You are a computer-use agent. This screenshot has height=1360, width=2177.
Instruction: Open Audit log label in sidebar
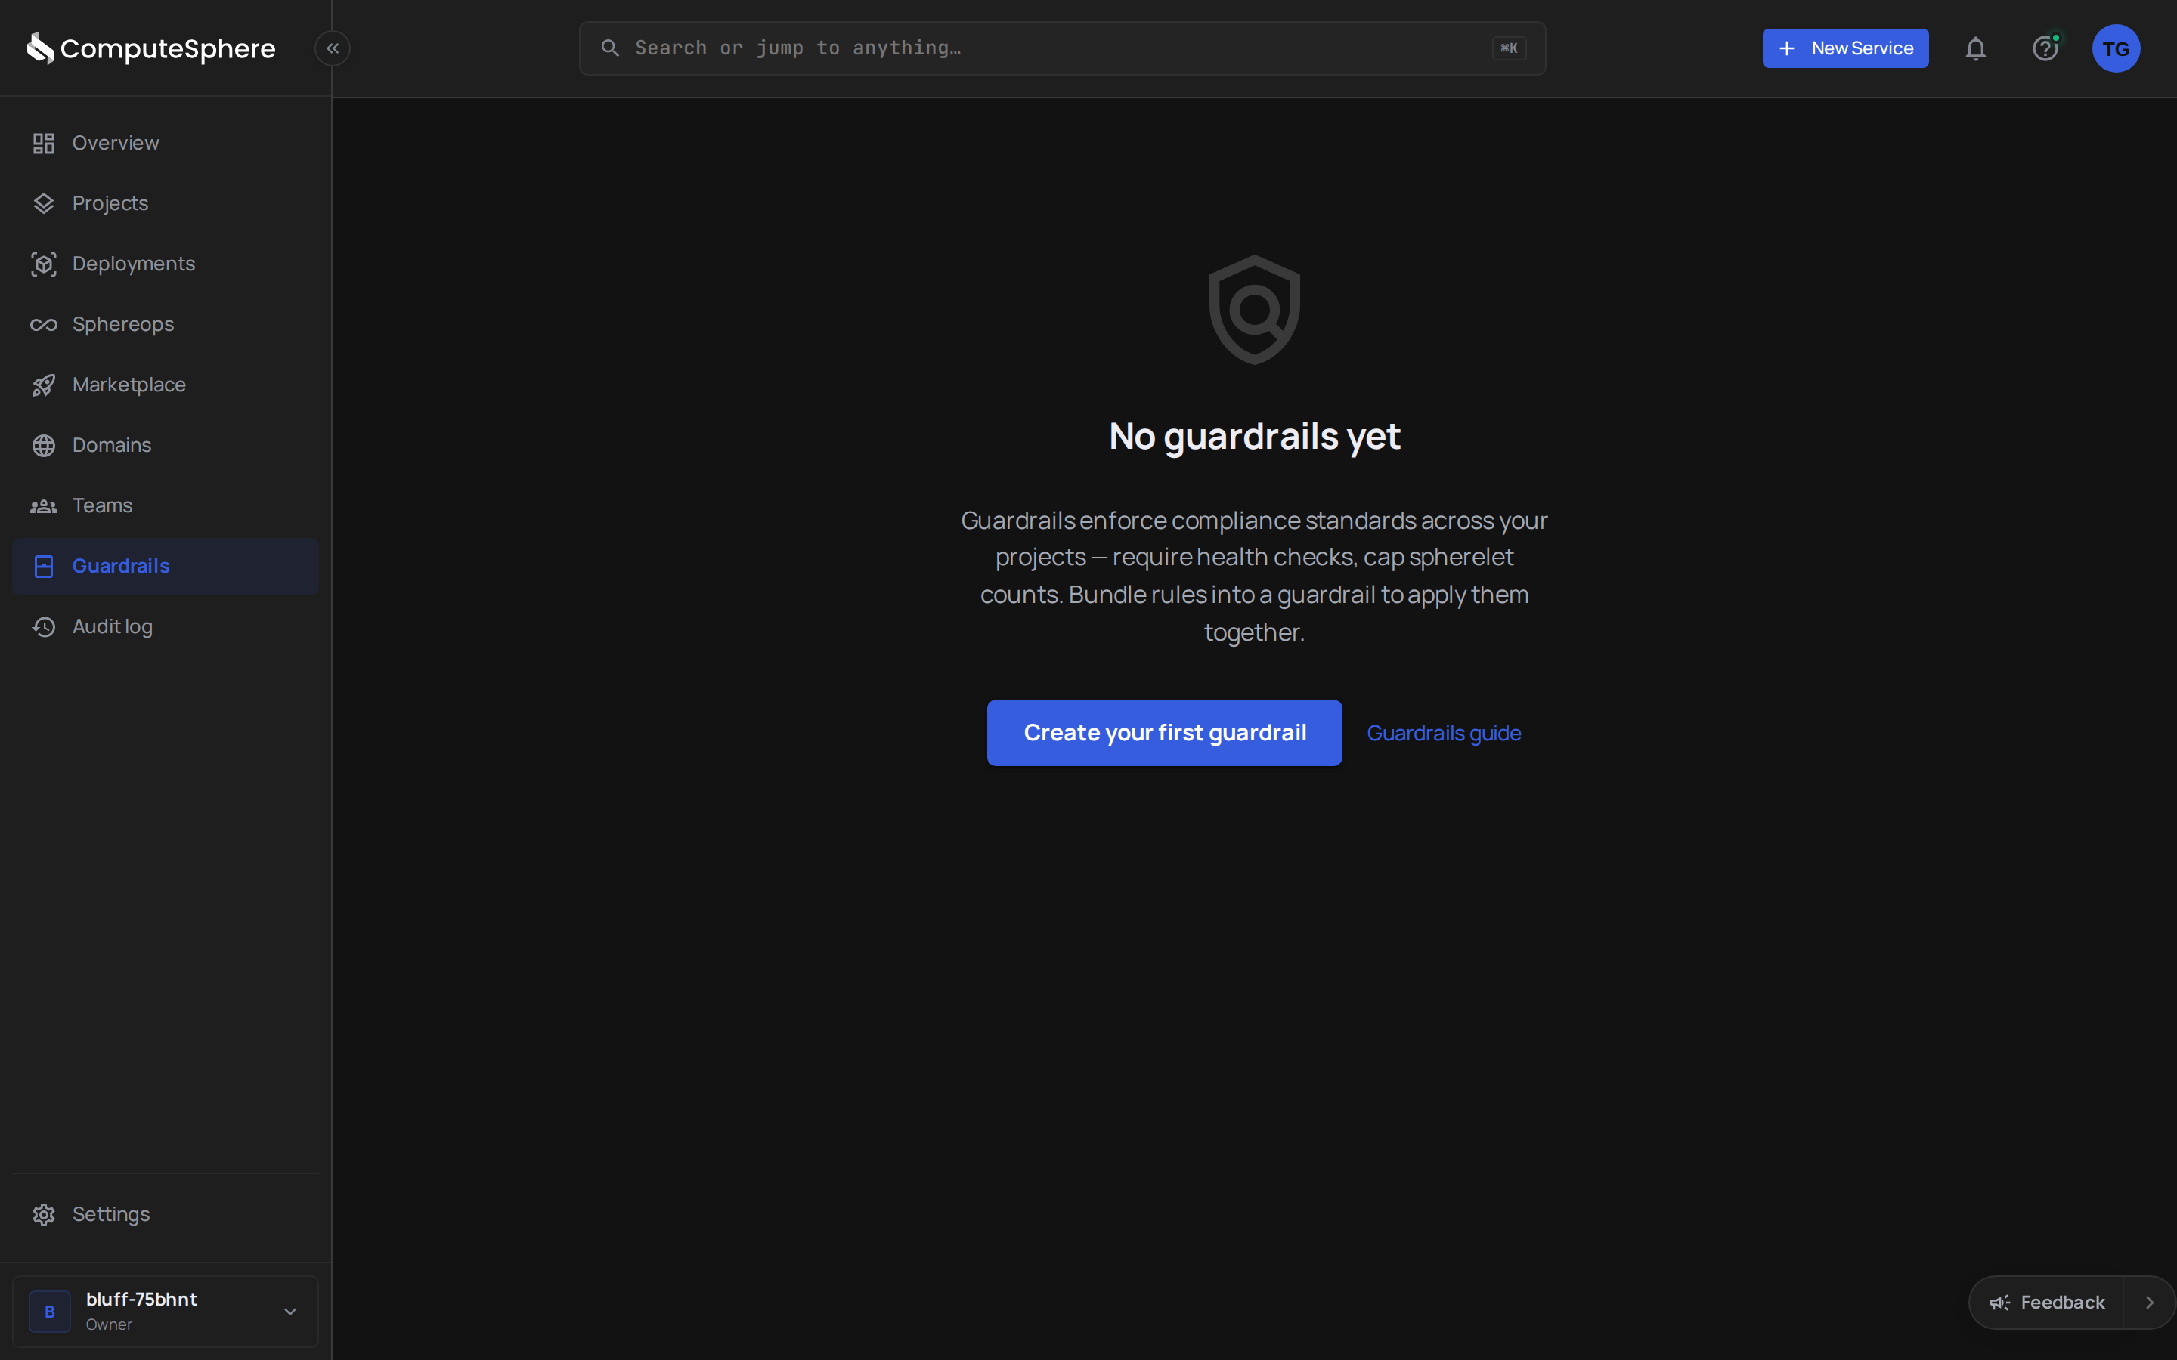point(113,627)
